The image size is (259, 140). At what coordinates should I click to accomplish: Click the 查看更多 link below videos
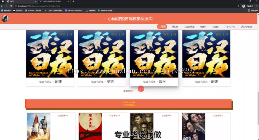click(x=128, y=91)
